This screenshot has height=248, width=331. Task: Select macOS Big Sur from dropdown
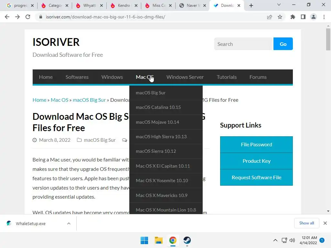tap(166, 93)
